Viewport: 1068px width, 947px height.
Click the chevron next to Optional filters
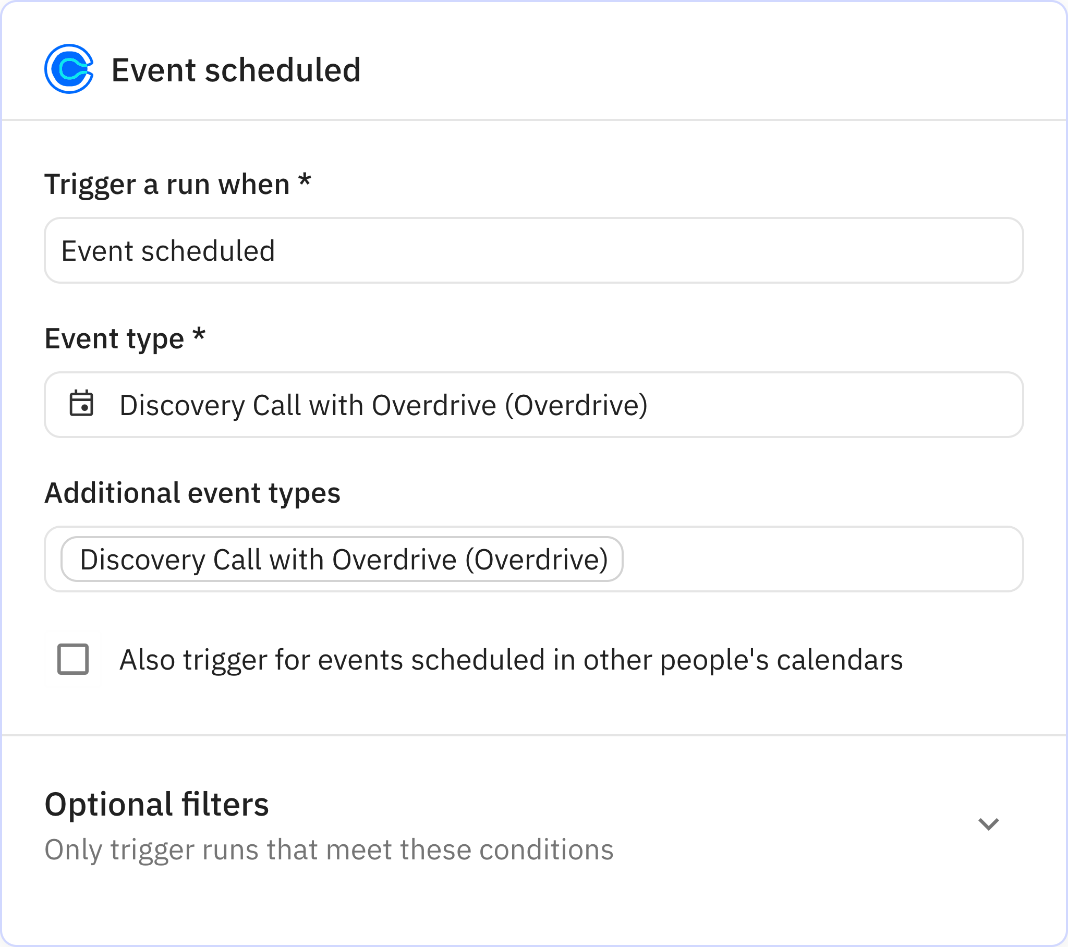point(989,823)
